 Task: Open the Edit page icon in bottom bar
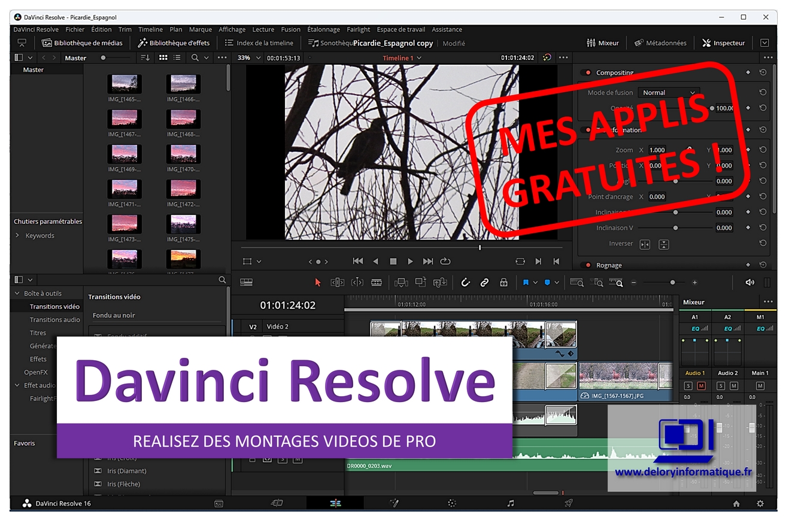point(335,503)
